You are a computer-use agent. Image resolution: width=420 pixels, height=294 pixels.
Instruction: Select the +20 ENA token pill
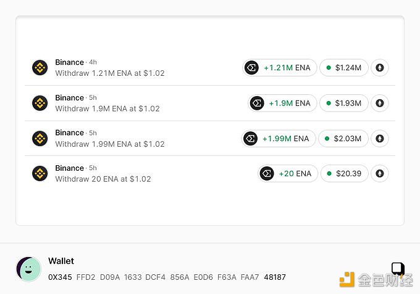(288, 173)
